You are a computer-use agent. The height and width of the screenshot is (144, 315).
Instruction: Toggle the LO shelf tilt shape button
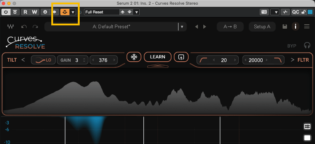[x=43, y=60]
